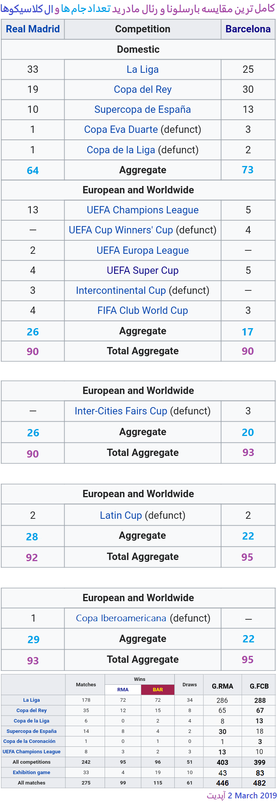Follow the FIFA Club World Cup link
277x803 pixels.
142,310
